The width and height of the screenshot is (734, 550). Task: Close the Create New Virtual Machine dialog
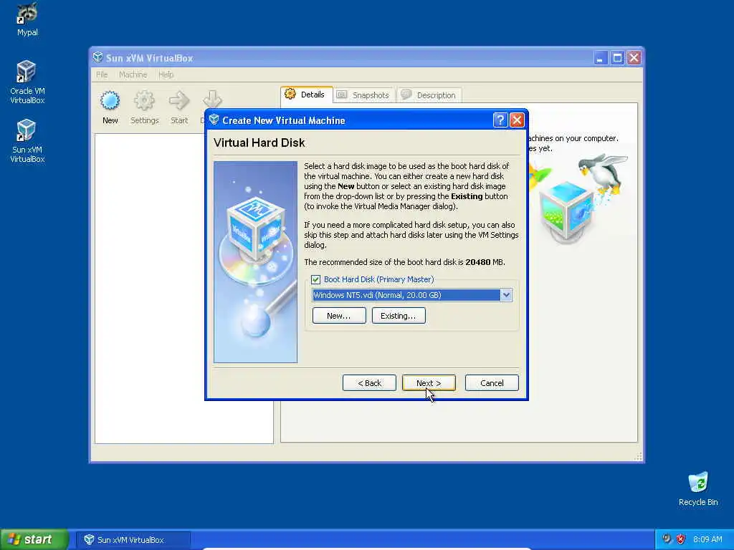(x=517, y=120)
